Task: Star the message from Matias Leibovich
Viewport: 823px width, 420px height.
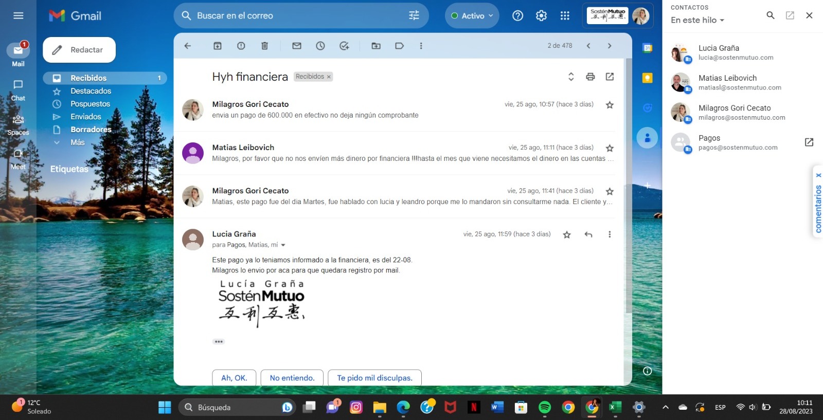Action: click(610, 148)
